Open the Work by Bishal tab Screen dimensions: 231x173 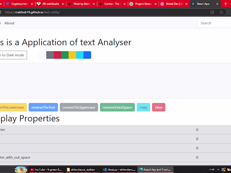coord(81,4)
